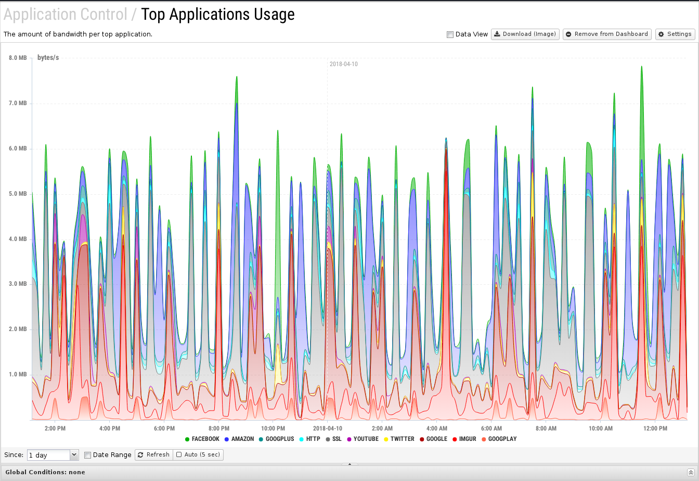Click the 2018-04-10 date marker at top of the chart
Screen dimensions: 699x481
tap(343, 64)
